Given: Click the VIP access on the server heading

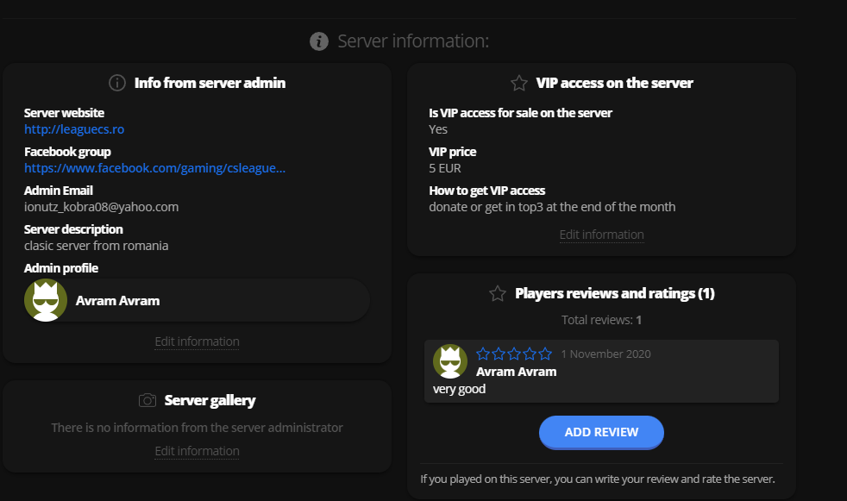Looking at the screenshot, I should 614,83.
